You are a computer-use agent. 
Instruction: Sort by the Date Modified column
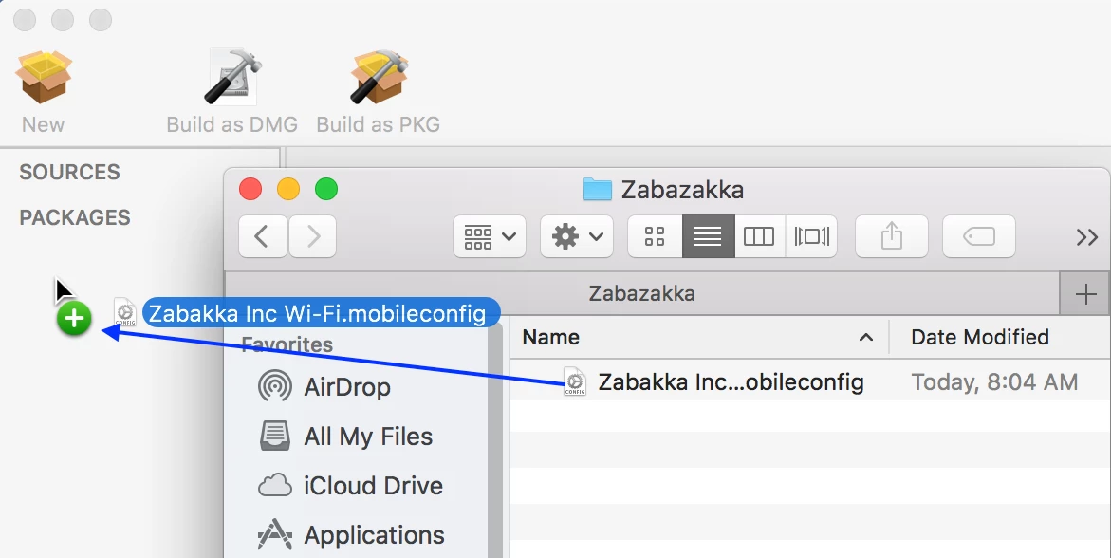pos(1000,337)
